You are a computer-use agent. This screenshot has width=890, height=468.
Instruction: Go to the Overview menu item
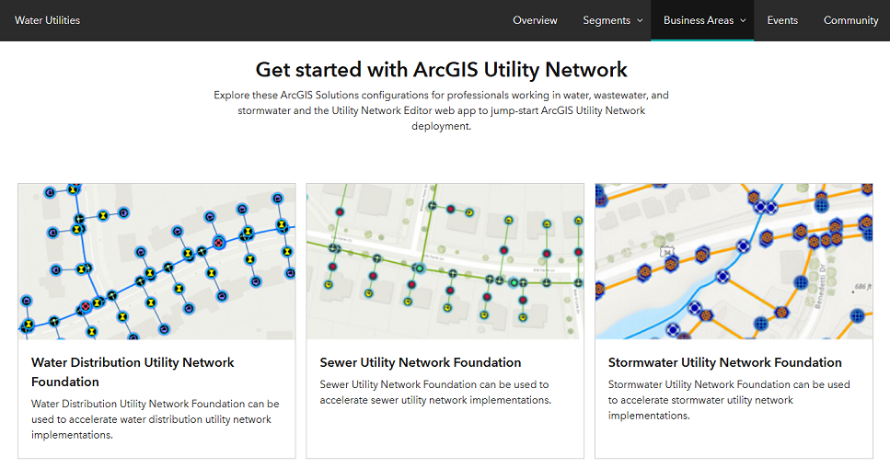pyautogui.click(x=535, y=20)
